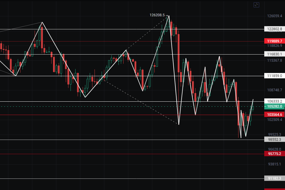The width and height of the screenshot is (285, 190).
Task: Click the 116830.1 horizontal line label
Action: (274, 54)
